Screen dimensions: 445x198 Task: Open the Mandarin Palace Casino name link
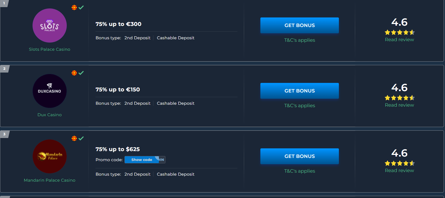click(x=50, y=180)
